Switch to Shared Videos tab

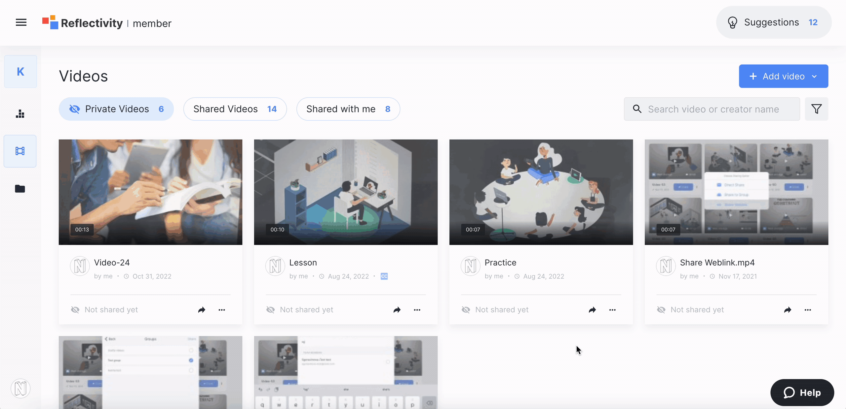pyautogui.click(x=235, y=109)
